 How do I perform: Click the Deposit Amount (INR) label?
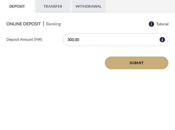[24, 40]
